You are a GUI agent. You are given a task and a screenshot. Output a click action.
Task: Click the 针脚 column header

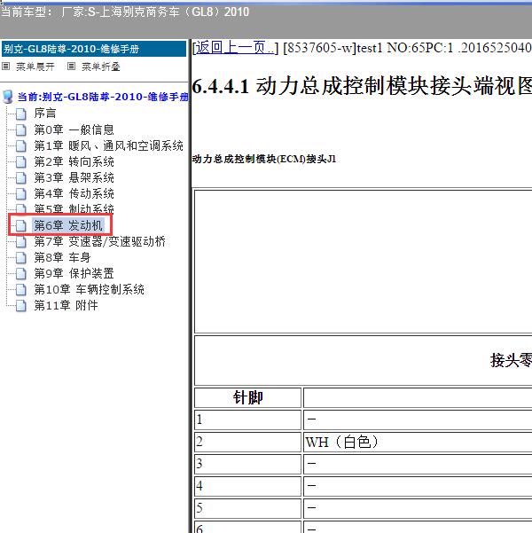tap(247, 397)
